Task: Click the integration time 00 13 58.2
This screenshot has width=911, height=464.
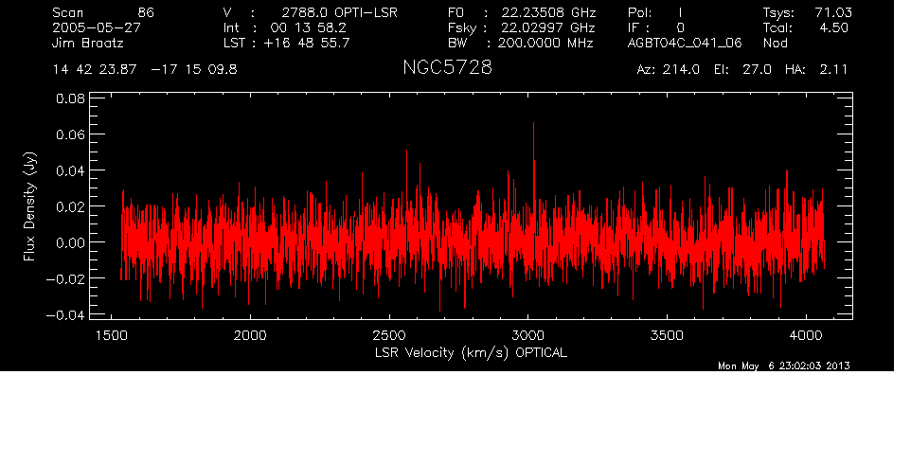Action: point(309,27)
